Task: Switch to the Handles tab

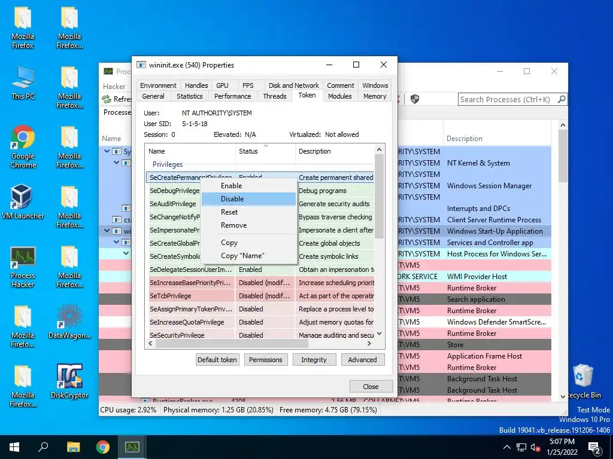Action: pos(196,85)
